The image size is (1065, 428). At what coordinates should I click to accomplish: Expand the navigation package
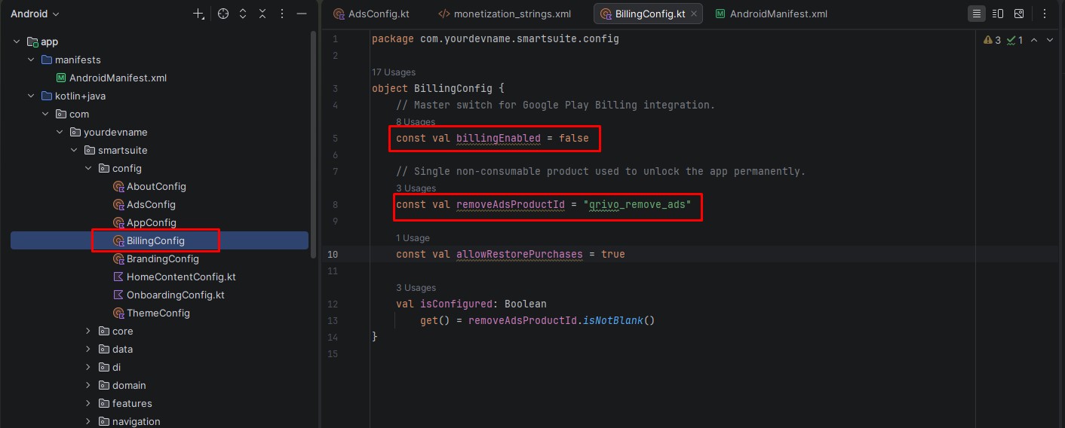(x=88, y=421)
